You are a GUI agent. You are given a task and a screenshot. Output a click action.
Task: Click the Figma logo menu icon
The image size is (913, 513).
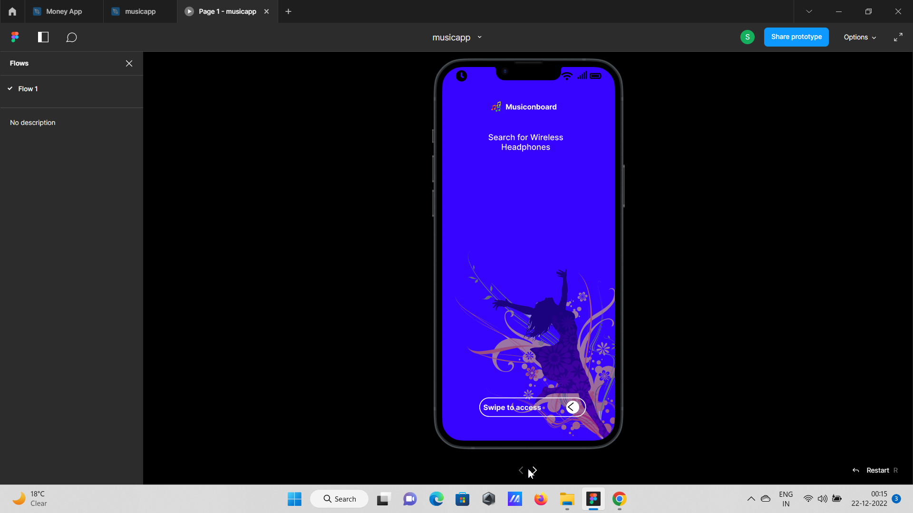coord(15,37)
